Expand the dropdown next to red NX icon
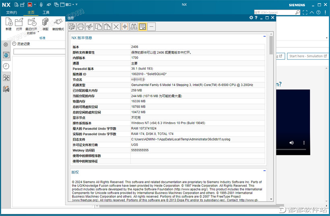This screenshot has height=216, width=330. click(x=35, y=5)
